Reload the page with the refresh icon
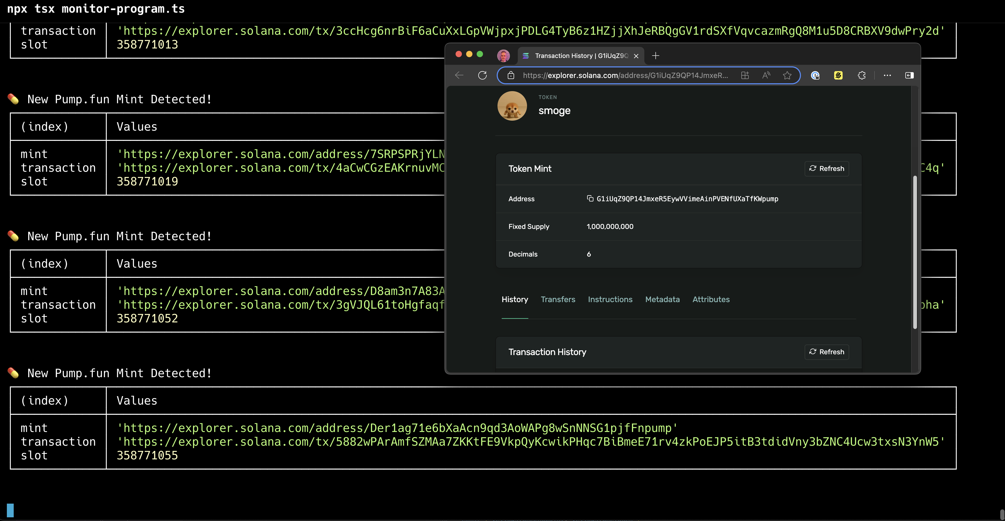The height and width of the screenshot is (521, 1005). (x=483, y=75)
